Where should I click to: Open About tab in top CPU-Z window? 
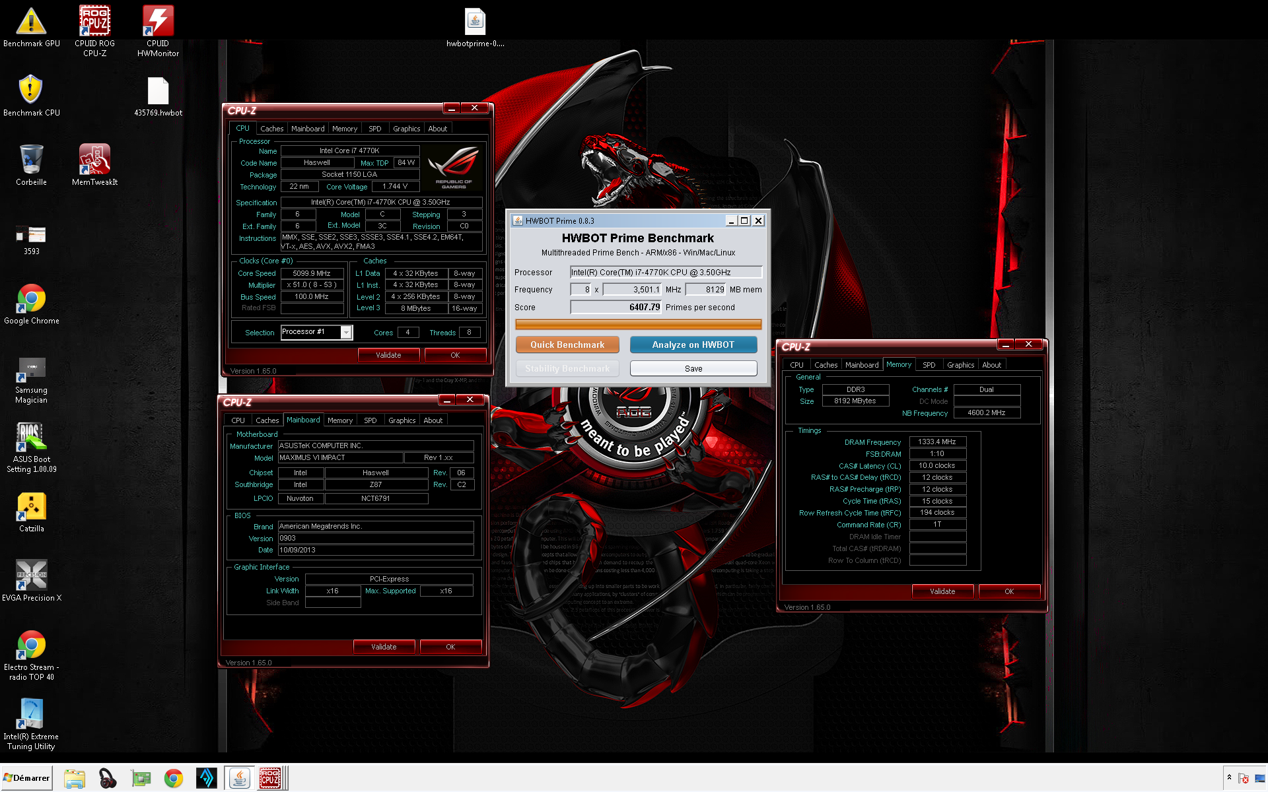437,129
